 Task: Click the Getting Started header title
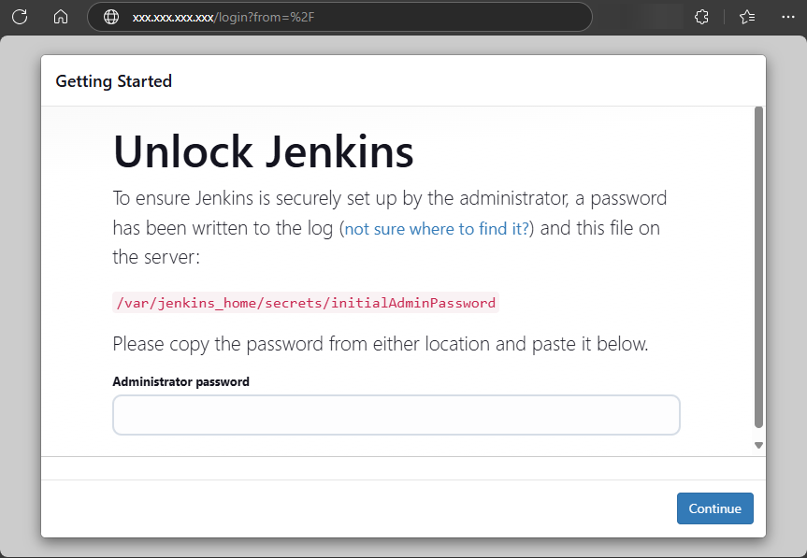coord(114,81)
